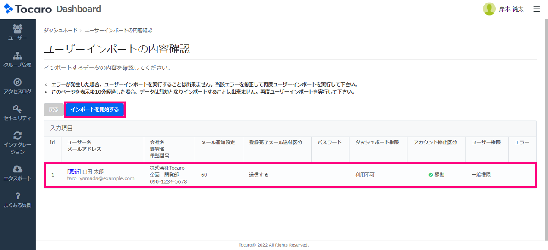Click the [更新] 山田 太郎 user name
The height and width of the screenshot is (250, 548).
point(85,172)
